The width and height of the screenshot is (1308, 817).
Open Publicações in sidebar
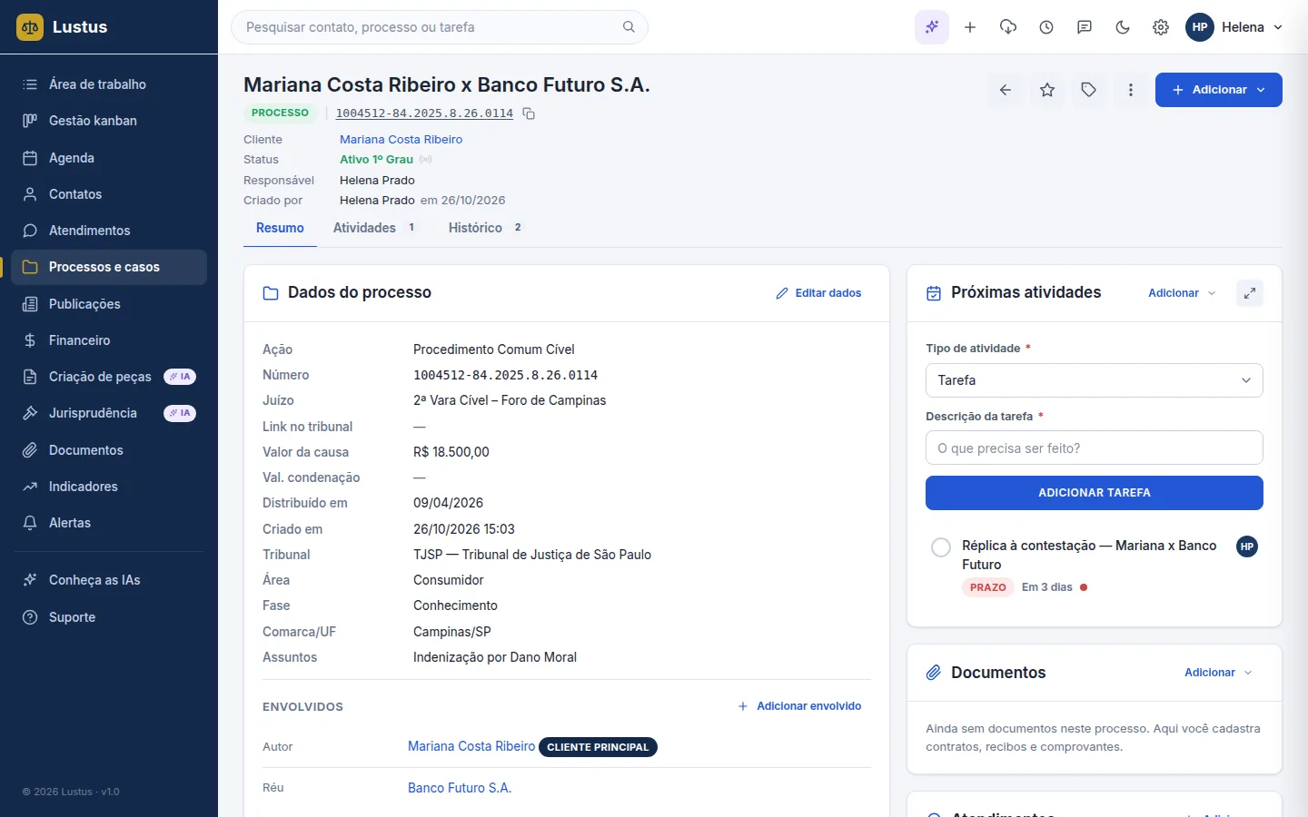(109, 304)
